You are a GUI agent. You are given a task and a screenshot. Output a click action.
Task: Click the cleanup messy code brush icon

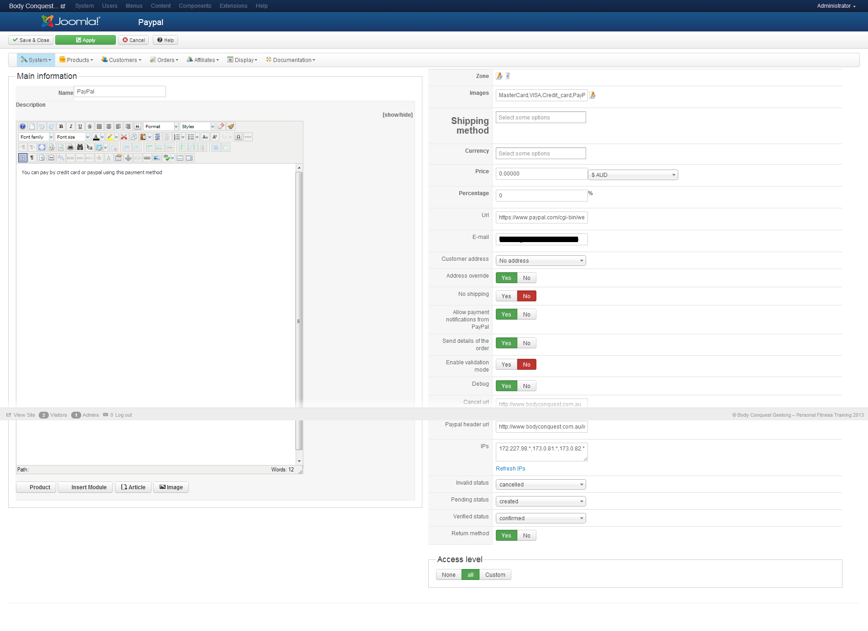click(x=231, y=126)
